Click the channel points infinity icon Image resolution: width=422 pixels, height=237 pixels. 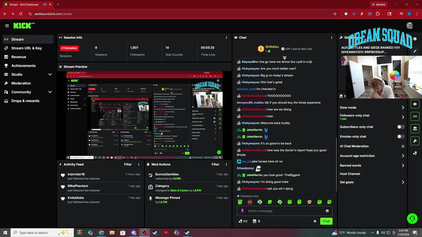[243, 221]
